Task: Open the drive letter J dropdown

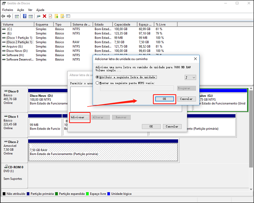Action: [190, 77]
